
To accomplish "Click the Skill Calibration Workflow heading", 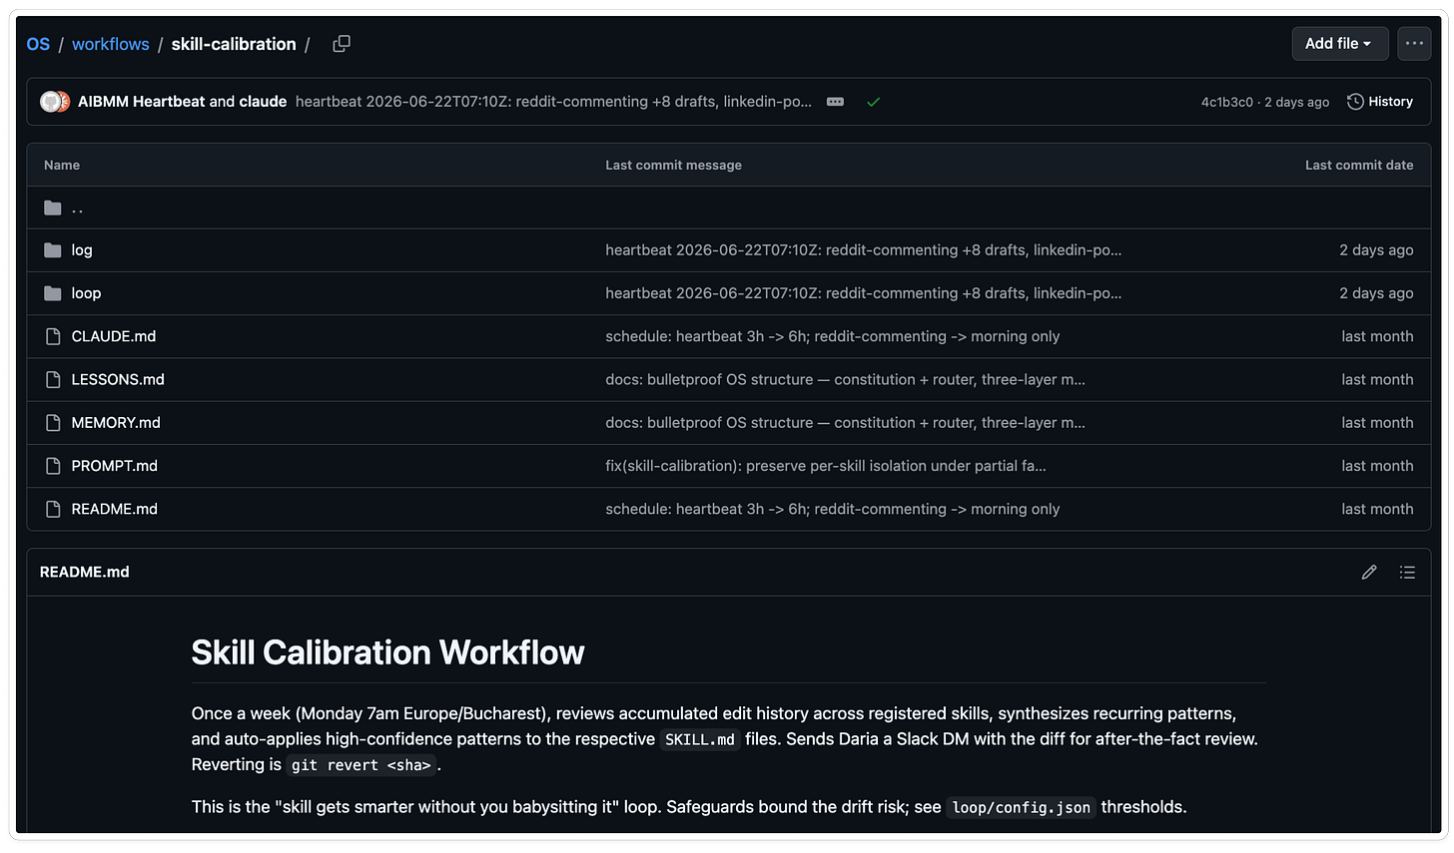I will coord(387,652).
